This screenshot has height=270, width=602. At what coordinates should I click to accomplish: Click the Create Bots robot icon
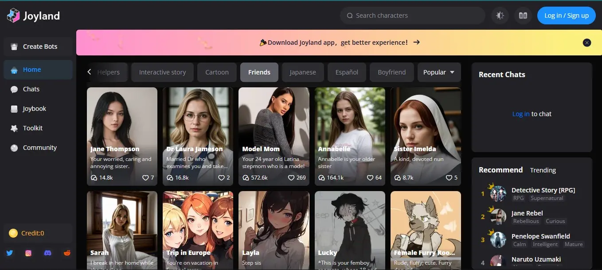click(x=14, y=47)
